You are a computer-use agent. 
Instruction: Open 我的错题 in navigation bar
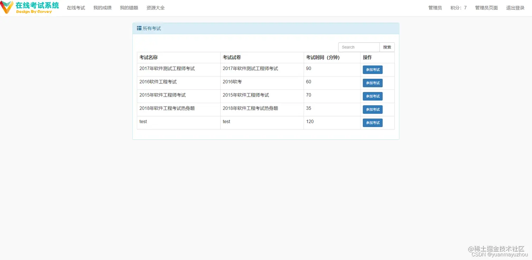pos(129,8)
